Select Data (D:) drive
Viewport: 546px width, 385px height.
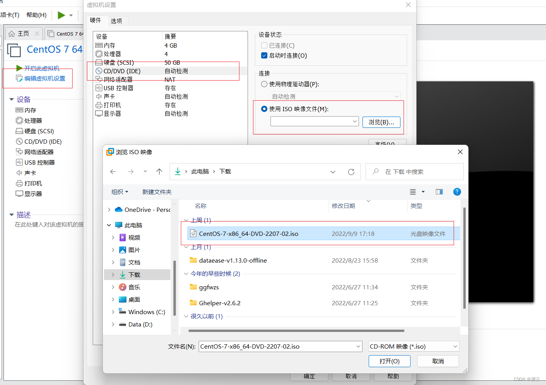(x=135, y=324)
